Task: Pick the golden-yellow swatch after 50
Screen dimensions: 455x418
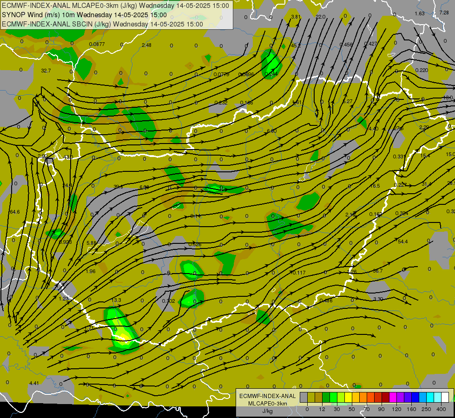Action: (356, 397)
